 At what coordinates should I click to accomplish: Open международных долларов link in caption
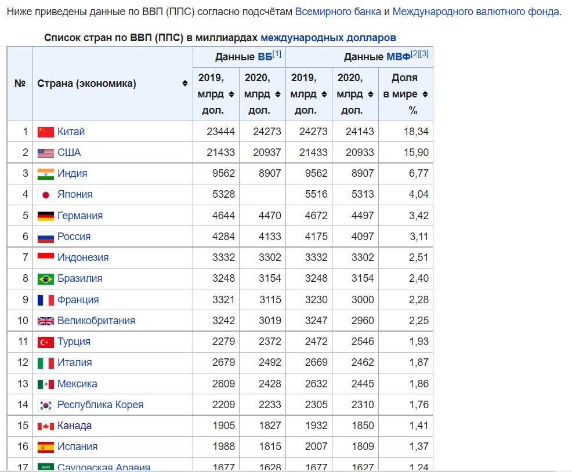328,38
